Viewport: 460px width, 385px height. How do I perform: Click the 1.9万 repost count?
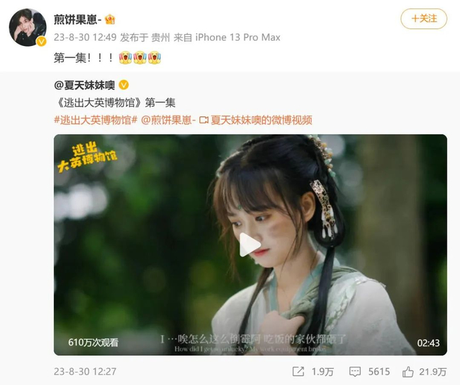pyautogui.click(x=323, y=372)
